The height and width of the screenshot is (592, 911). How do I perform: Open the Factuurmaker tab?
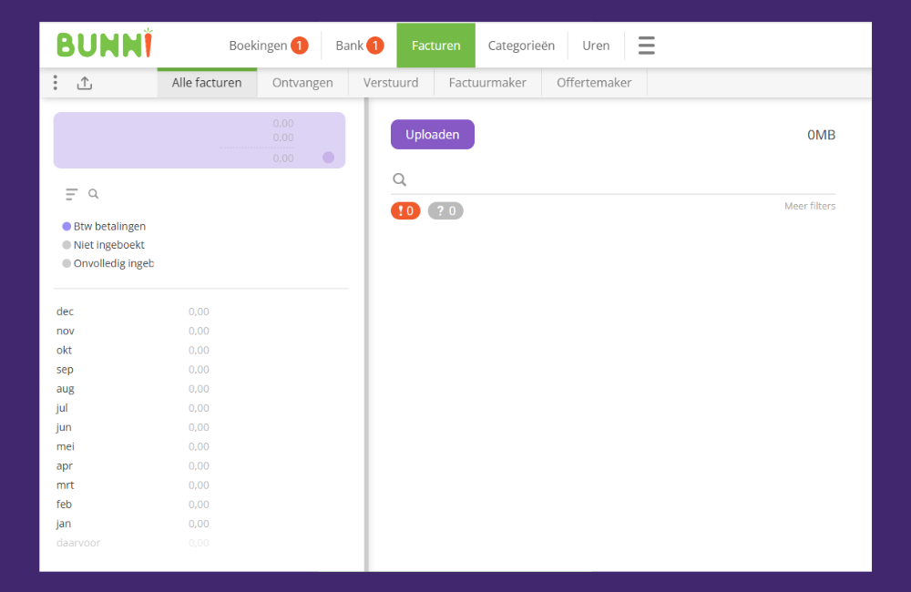coord(487,83)
